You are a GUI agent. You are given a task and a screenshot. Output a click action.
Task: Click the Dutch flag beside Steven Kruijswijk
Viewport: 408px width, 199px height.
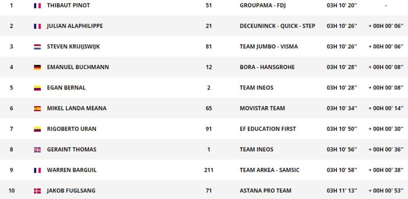[37, 47]
